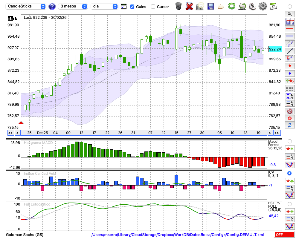
Task: Select the sigma regression line tool
Action: (x=290, y=59)
